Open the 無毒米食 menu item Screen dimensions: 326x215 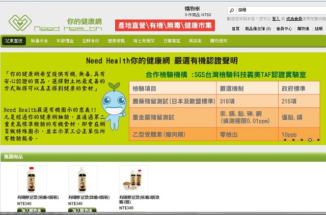[39, 41]
